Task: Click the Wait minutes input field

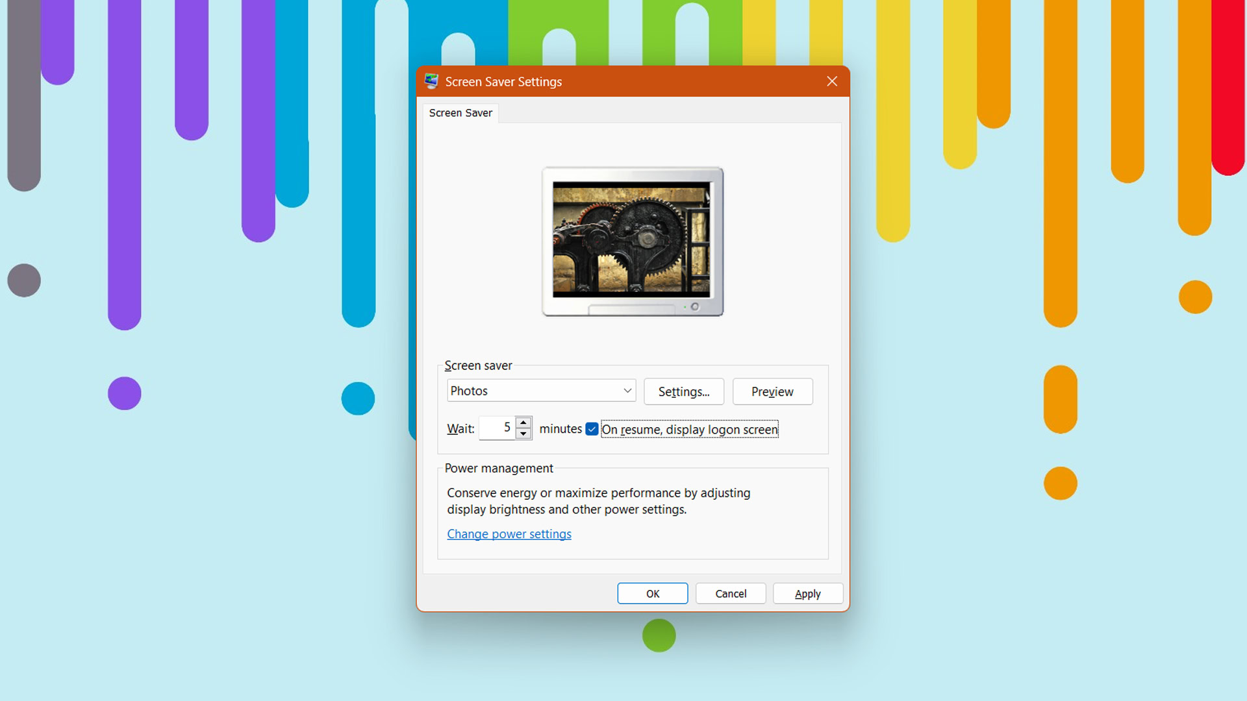Action: (x=497, y=428)
